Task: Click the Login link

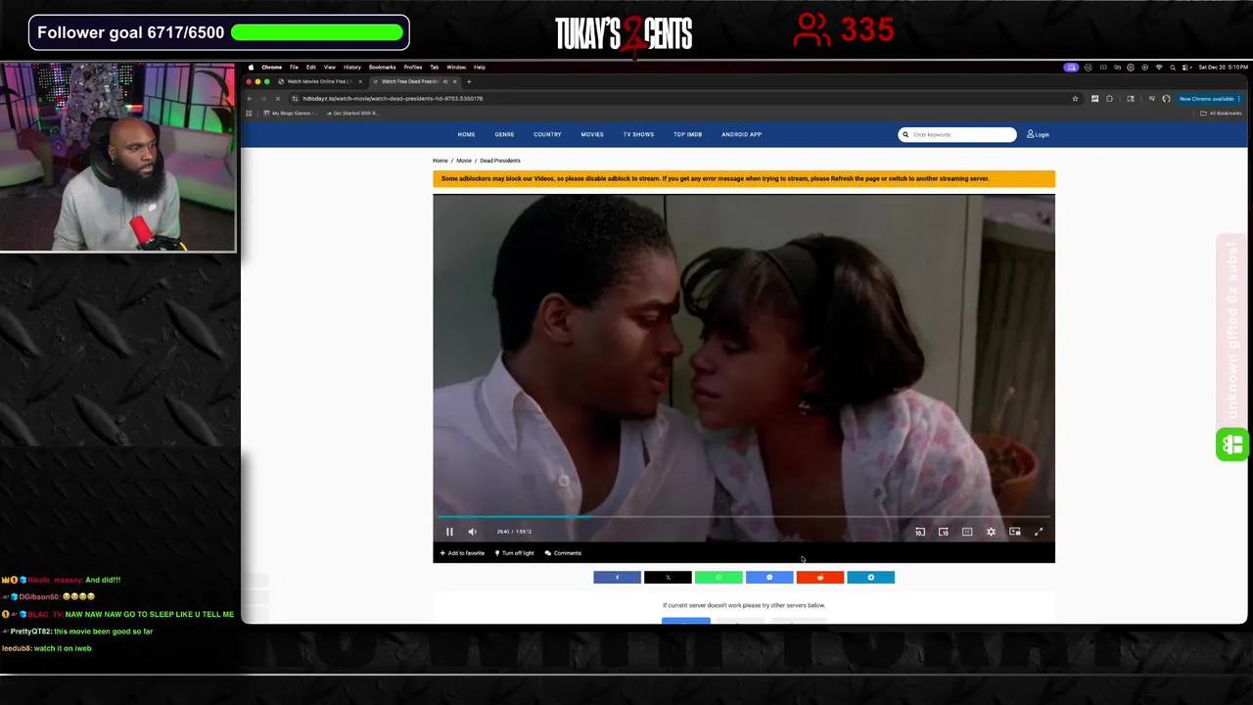Action: [1038, 134]
